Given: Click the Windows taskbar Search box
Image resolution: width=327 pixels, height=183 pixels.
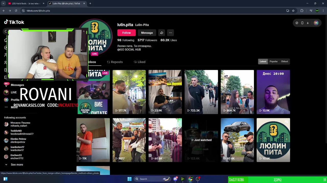Looking at the screenshot, I should pyautogui.click(x=152, y=179).
